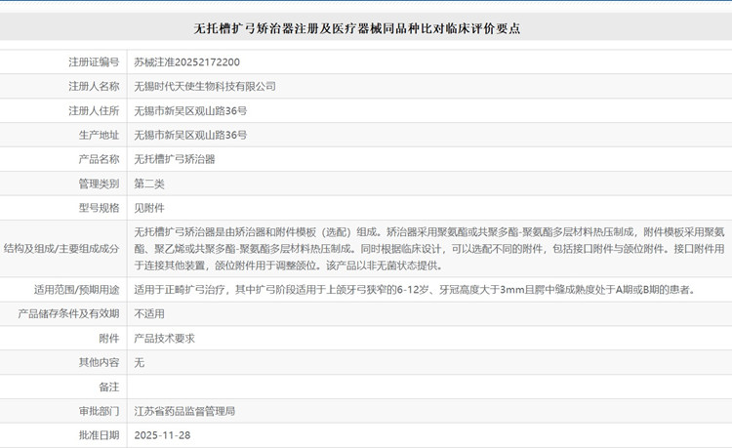
Task: Click the address value in 注册人住所 row
Action: 189,110
